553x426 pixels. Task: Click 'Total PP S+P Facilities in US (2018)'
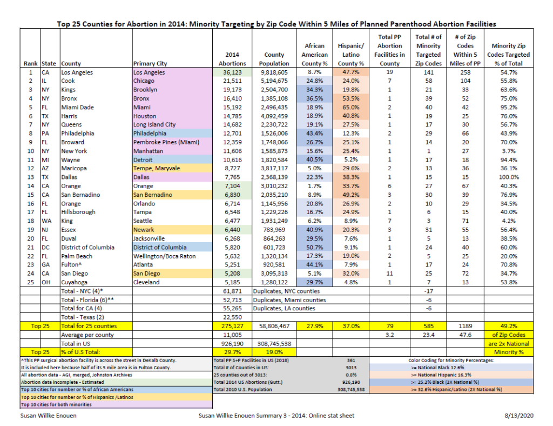pyautogui.click(x=251, y=361)
